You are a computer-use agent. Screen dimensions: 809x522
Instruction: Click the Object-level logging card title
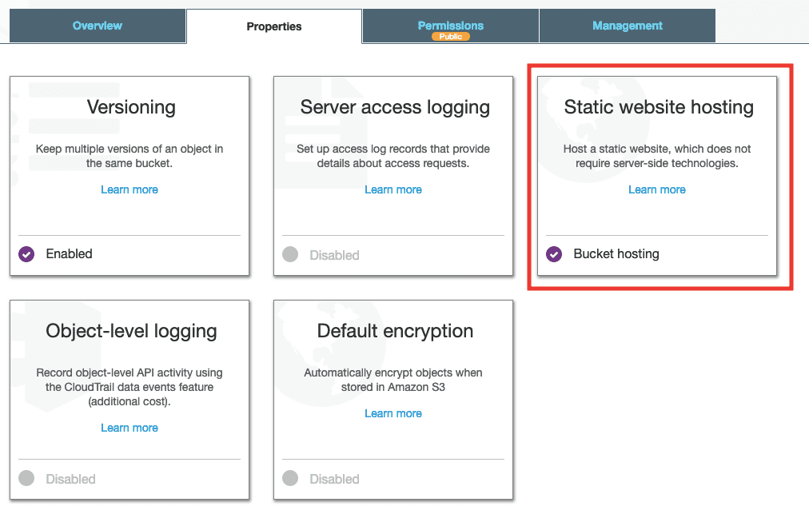[131, 331]
